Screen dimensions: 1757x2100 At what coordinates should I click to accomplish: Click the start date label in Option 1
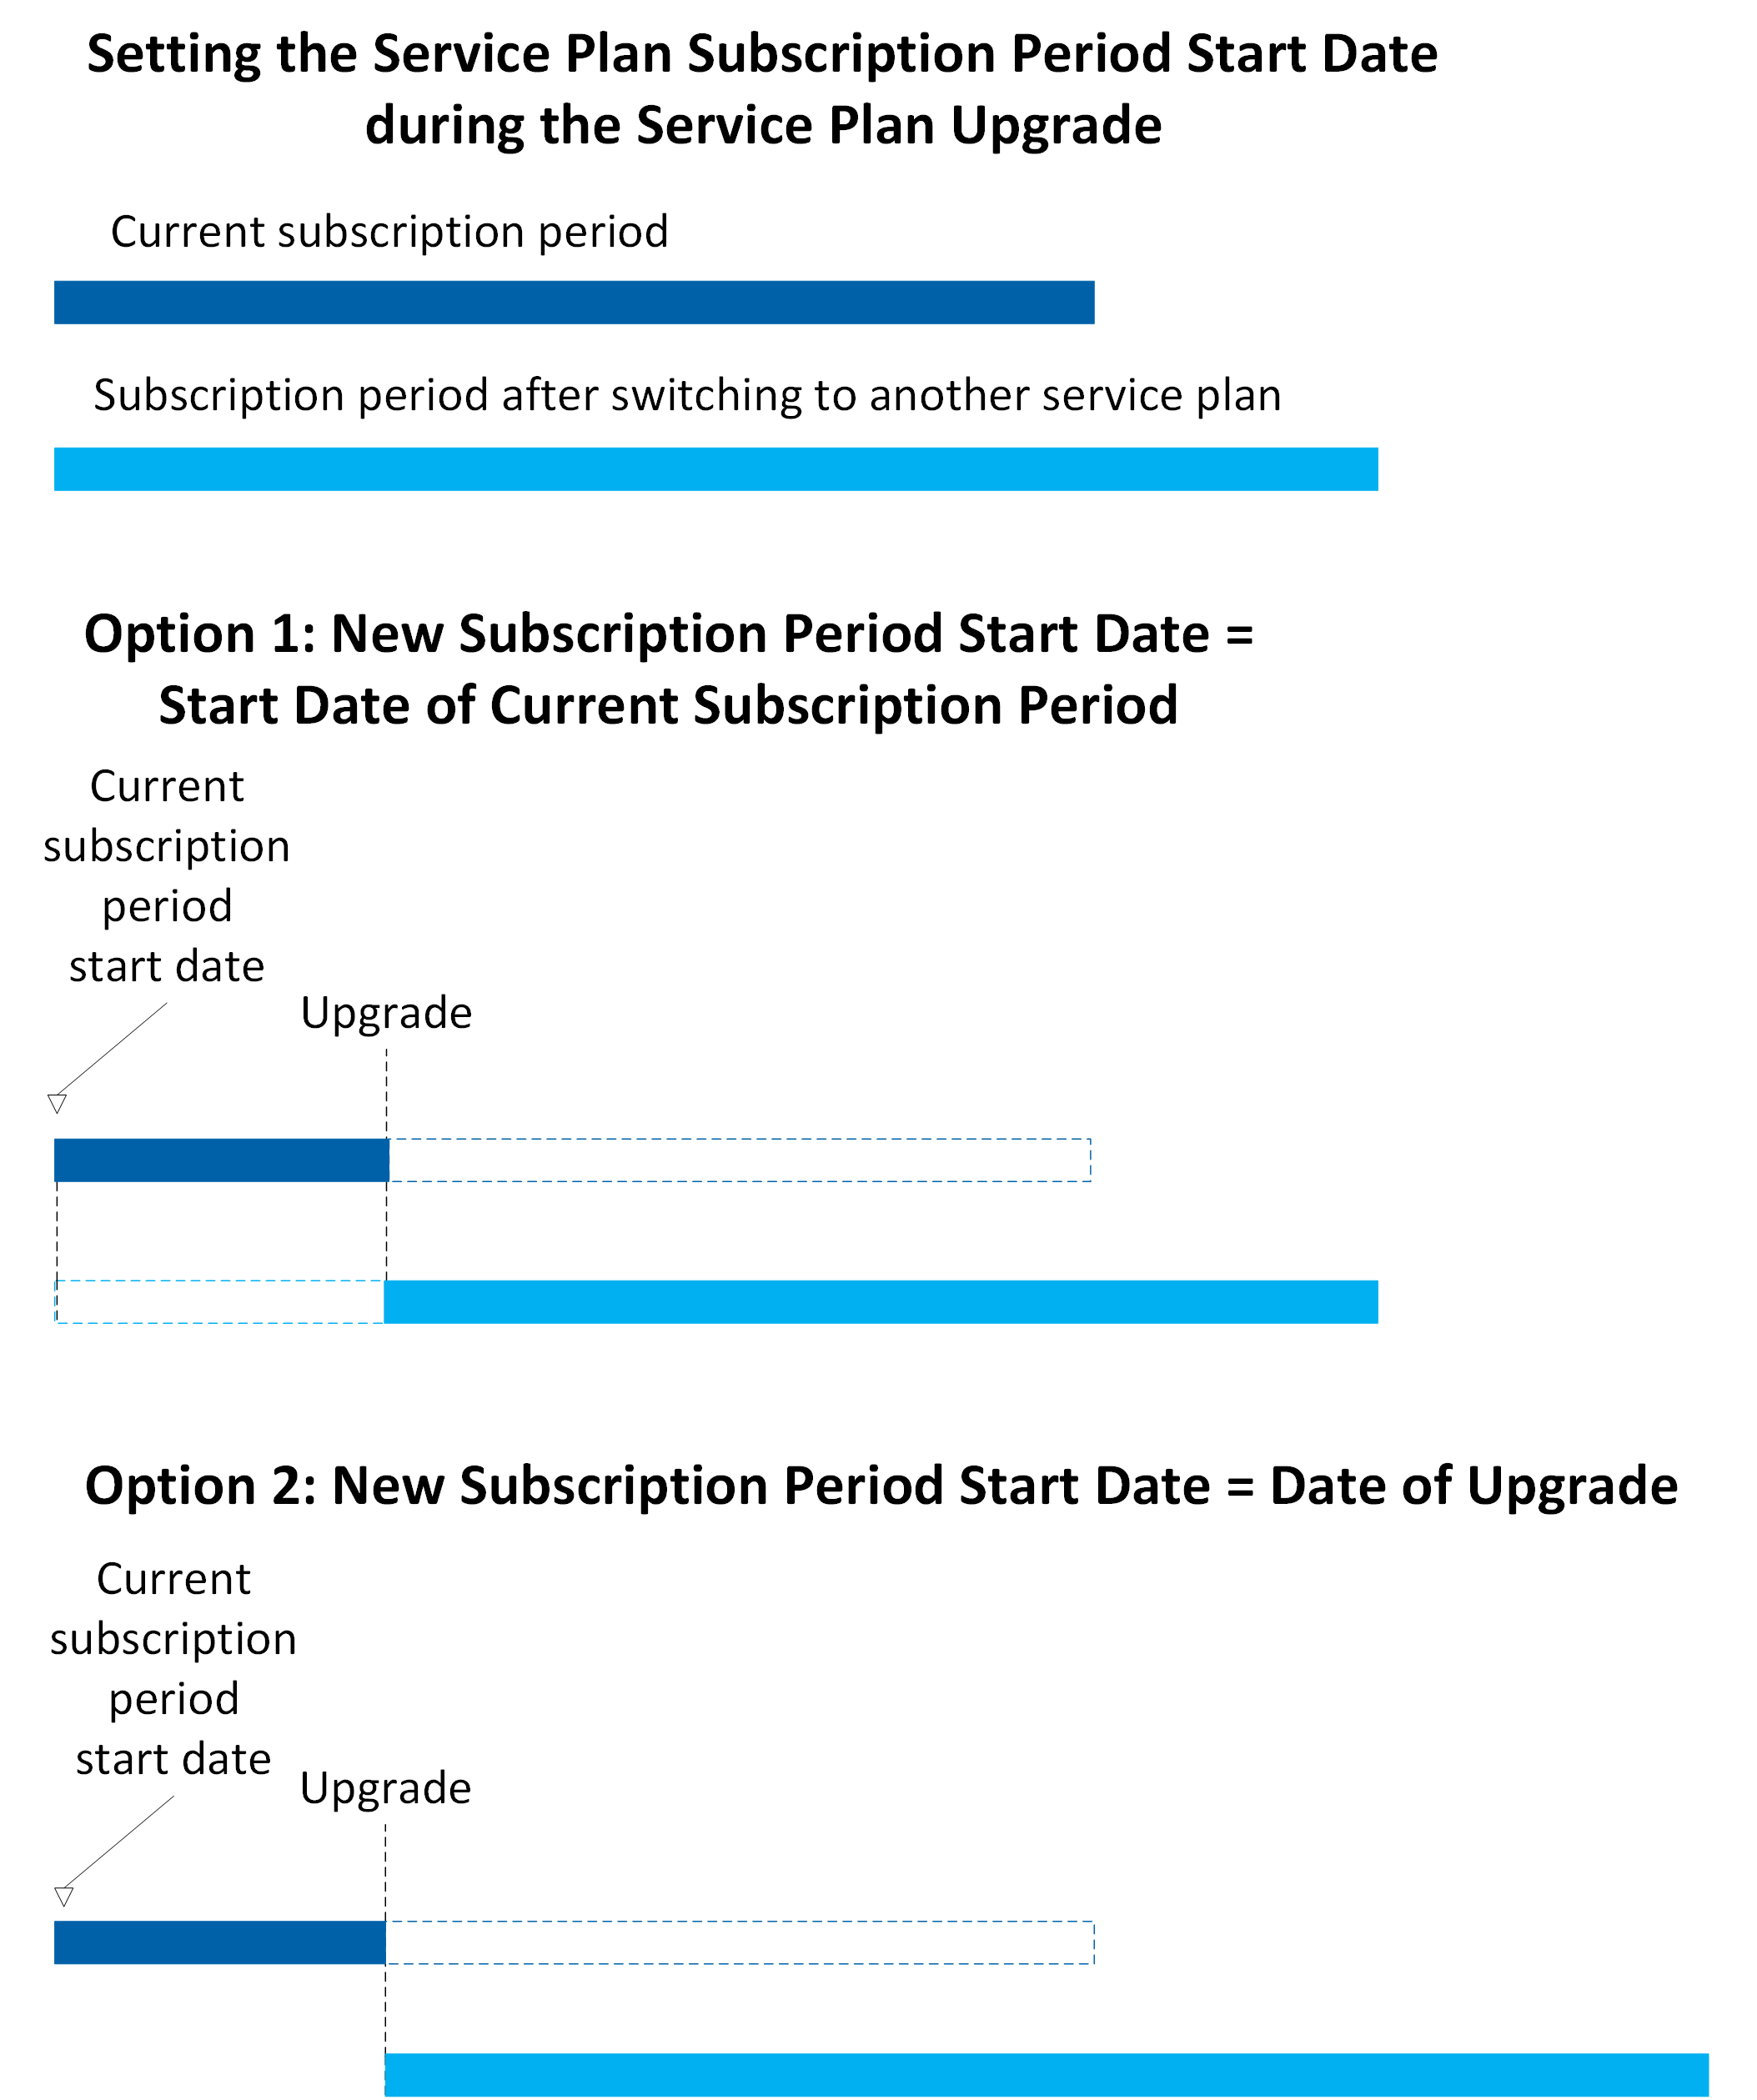tap(167, 876)
